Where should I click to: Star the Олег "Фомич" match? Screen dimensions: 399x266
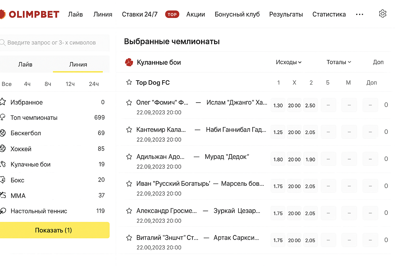129,103
